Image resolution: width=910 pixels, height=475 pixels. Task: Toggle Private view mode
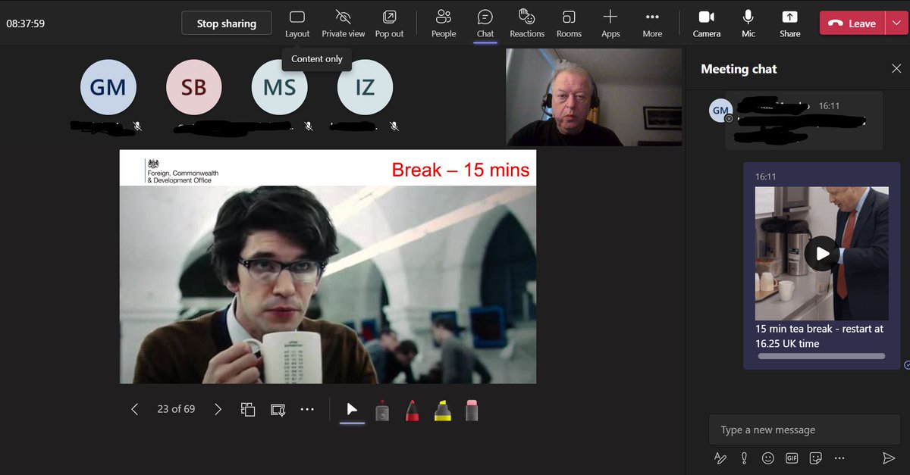[x=344, y=23]
